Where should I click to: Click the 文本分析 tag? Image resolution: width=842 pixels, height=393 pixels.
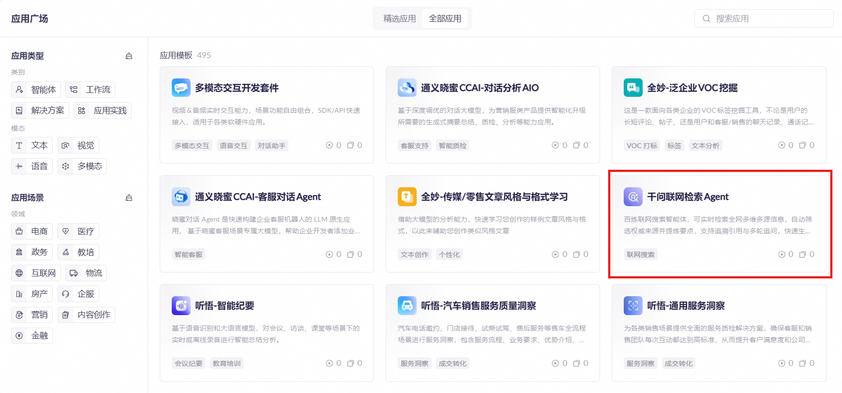(705, 145)
